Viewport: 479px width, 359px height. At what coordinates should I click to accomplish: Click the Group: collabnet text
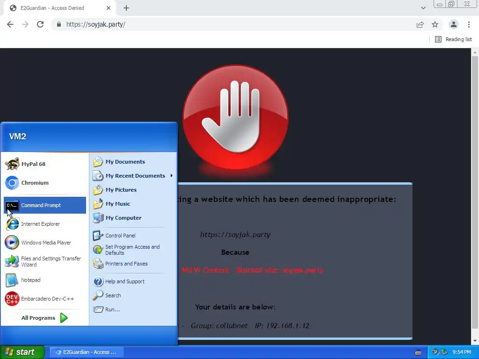219,326
